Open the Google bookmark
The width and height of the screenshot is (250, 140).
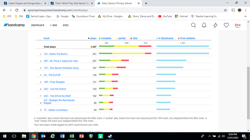click(62, 16)
